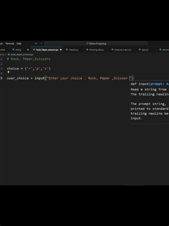Click unsaved dot on string tab
This screenshot has width=169, height=226.
[x=28, y=50]
